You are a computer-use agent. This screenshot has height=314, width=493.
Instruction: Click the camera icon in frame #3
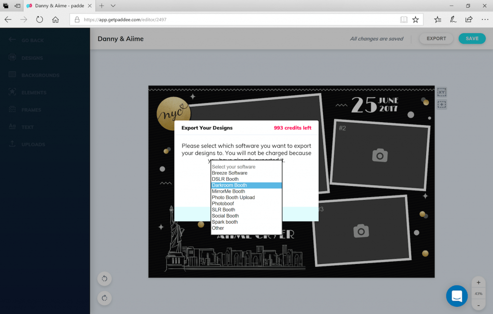pyautogui.click(x=361, y=231)
